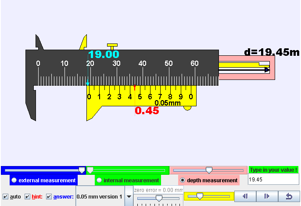Click the d=19.45mm depth label
Screen dimensions: 301x206
coord(272,52)
